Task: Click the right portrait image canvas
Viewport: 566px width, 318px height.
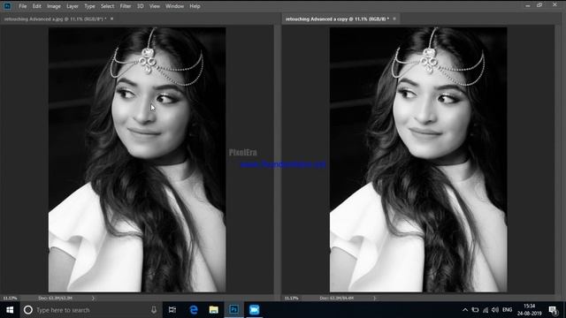Action: tap(418, 159)
